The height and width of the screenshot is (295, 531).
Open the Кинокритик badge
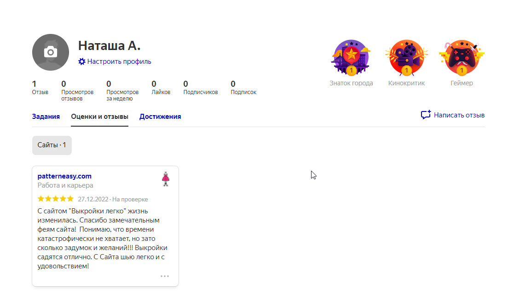point(406,58)
